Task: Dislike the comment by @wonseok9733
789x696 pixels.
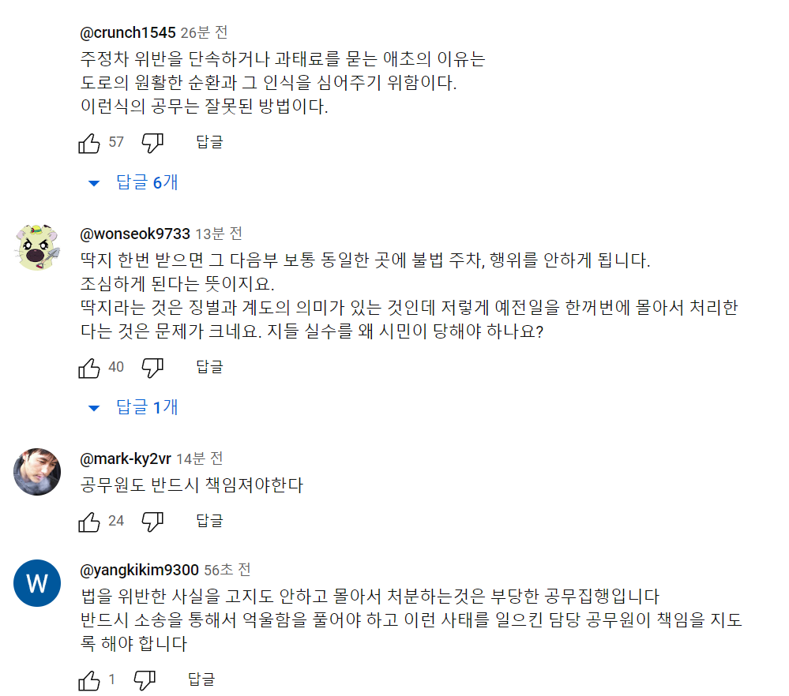Action: (x=152, y=367)
